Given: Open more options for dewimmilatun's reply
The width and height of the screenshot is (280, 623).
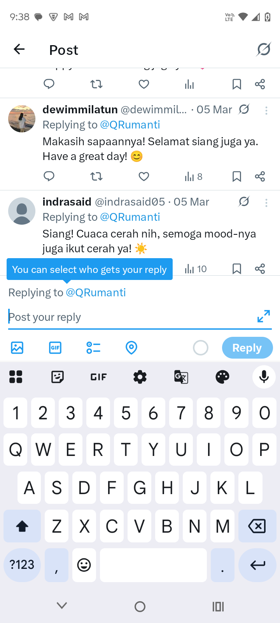Looking at the screenshot, I should pyautogui.click(x=266, y=111).
